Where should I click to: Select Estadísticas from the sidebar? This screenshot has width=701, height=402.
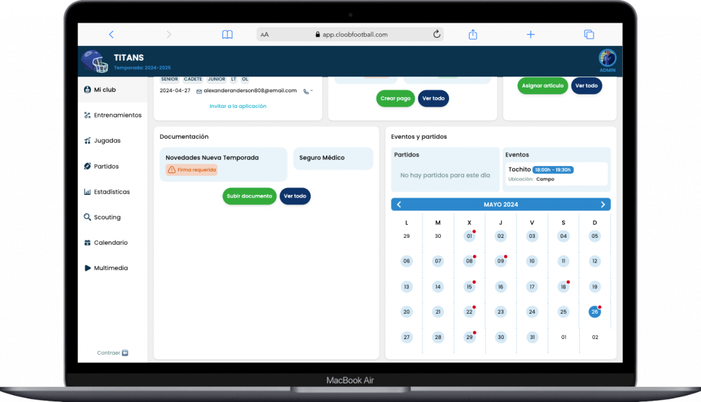pyautogui.click(x=112, y=192)
